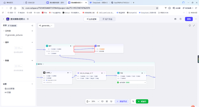
Task: Edit the project name 复刻爆款视频11
Action: pyautogui.click(x=28, y=19)
